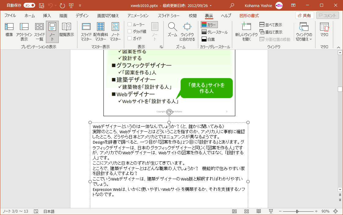Viewport: 343px width, 215px height.
Task: Click the zoom slider in status bar
Action: click(x=297, y=211)
